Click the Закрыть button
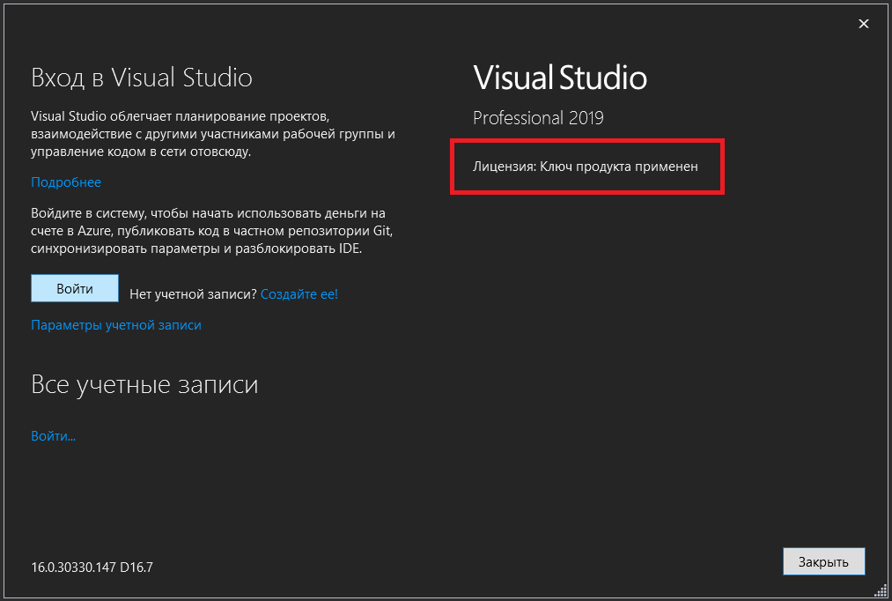Image resolution: width=892 pixels, height=601 pixels. point(823,561)
